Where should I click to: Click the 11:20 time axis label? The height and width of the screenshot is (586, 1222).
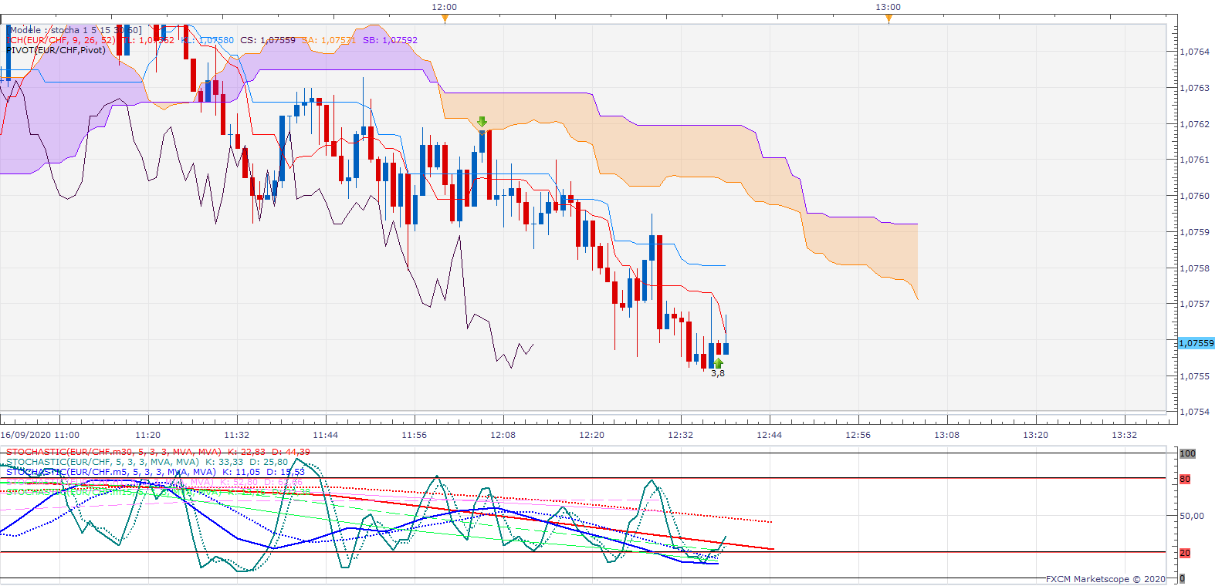[148, 435]
